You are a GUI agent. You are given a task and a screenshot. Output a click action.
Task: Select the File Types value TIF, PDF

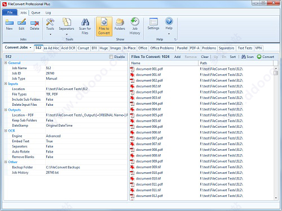click(52, 94)
